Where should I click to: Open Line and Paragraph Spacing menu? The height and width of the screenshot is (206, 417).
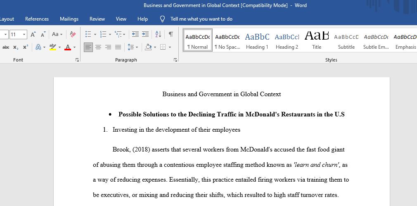coord(133,47)
